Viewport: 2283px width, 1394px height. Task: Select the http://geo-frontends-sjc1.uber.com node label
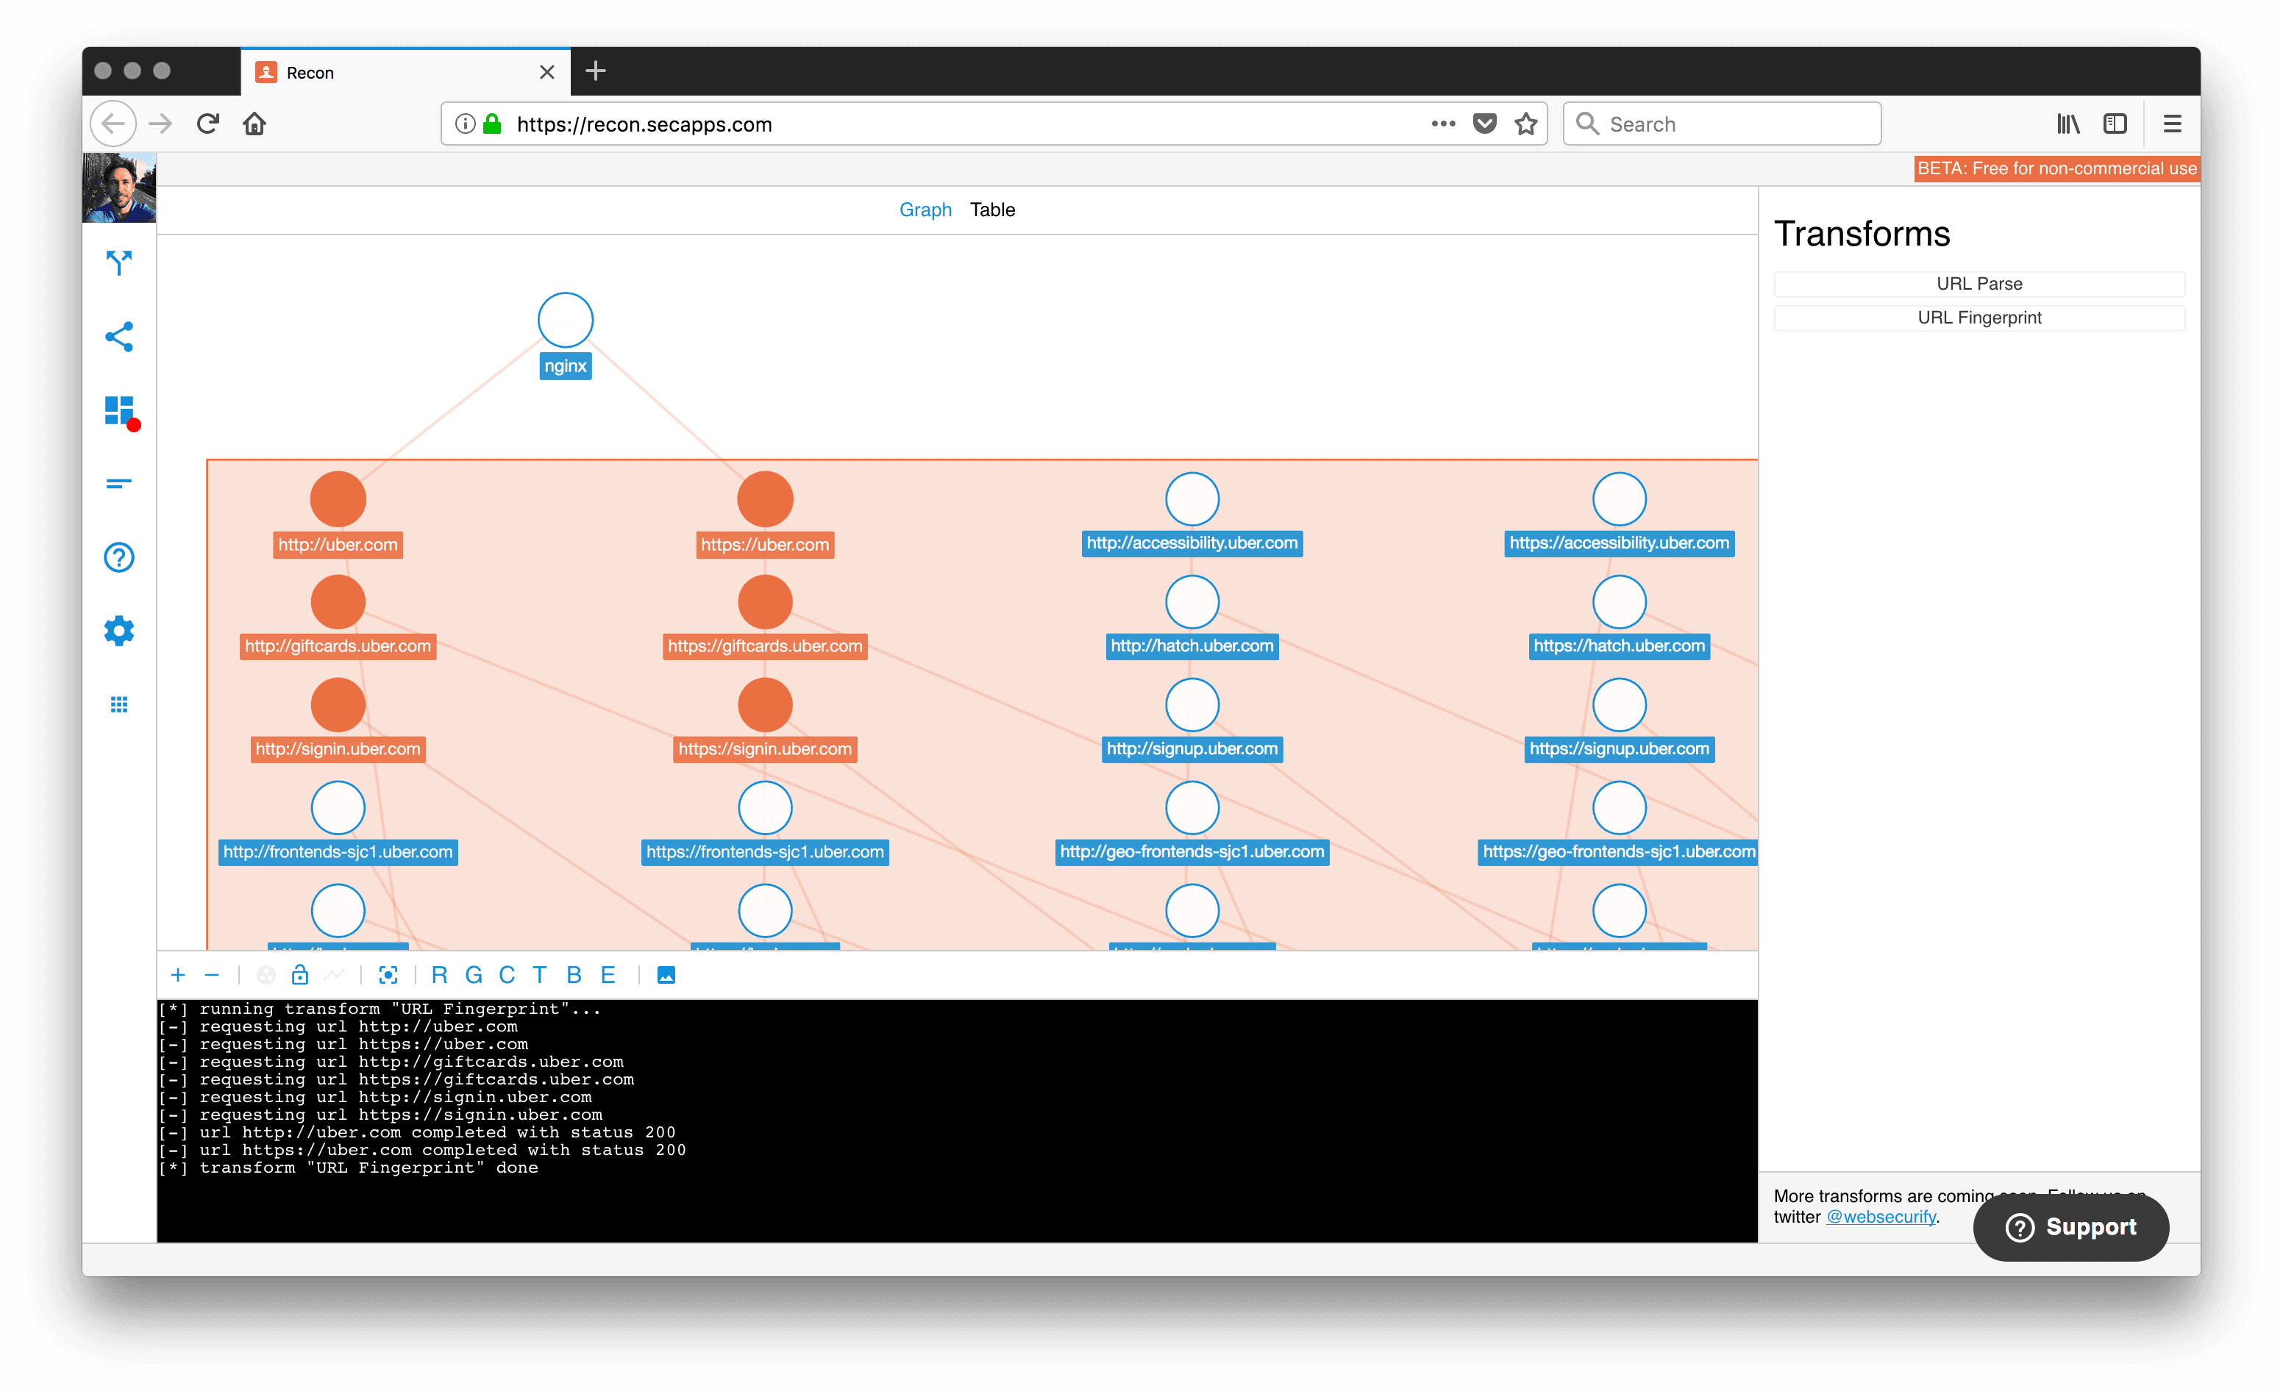1192,851
